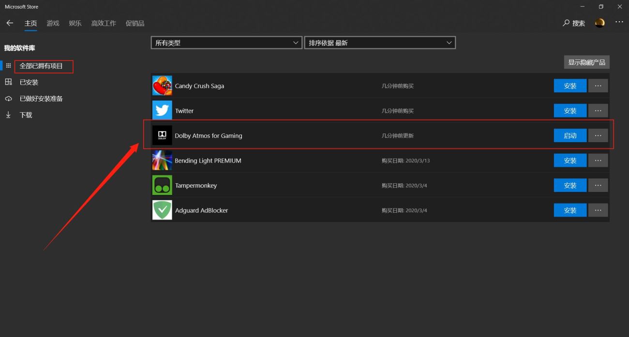Open 已安装 in the library sidebar

(29, 82)
